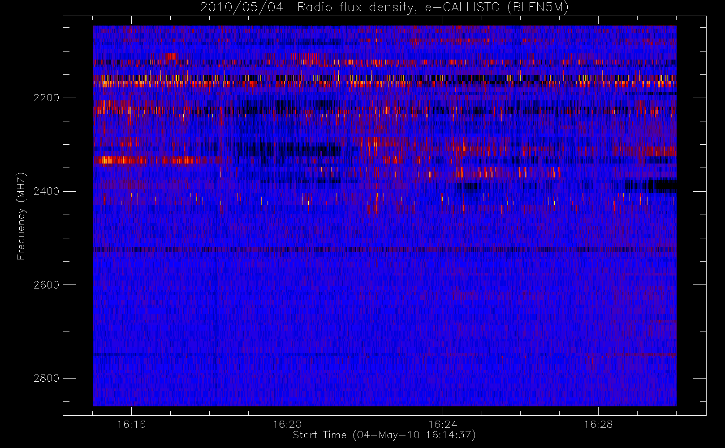Click the 16:24 time tick label

click(x=442, y=424)
